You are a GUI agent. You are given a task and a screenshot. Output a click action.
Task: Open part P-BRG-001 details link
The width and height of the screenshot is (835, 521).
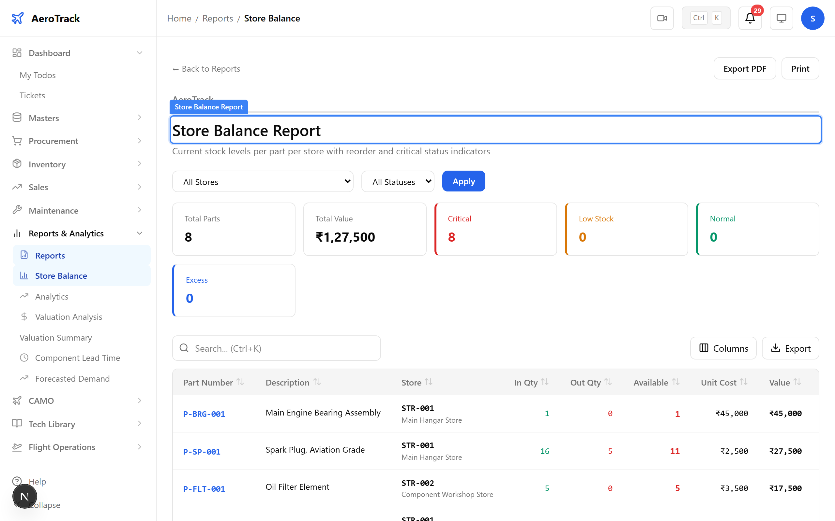tap(204, 414)
